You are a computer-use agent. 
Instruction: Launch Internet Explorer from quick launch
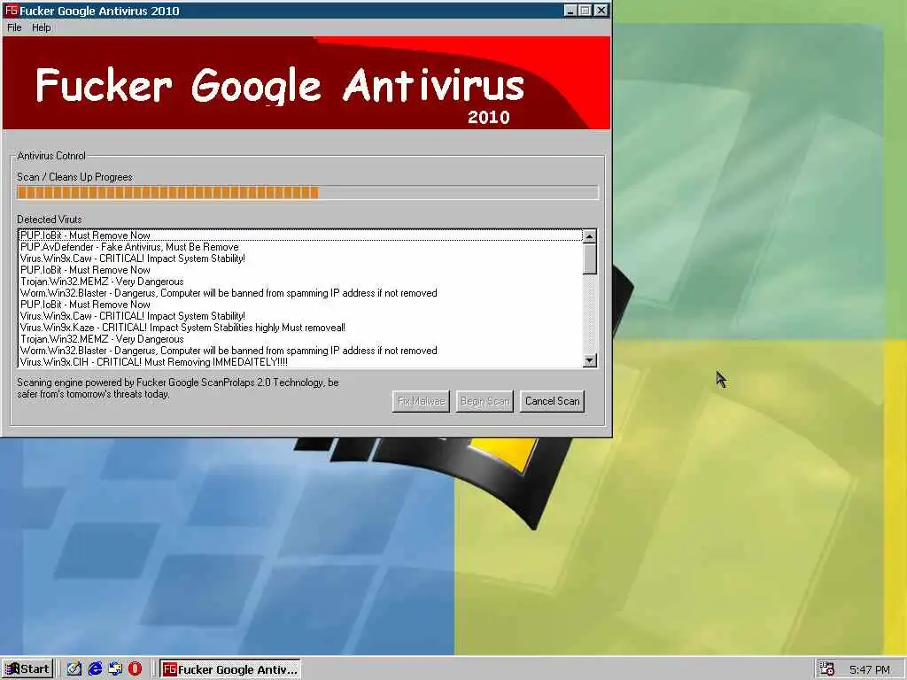(95, 669)
